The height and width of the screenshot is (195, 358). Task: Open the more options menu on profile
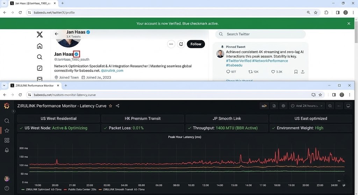point(171,44)
